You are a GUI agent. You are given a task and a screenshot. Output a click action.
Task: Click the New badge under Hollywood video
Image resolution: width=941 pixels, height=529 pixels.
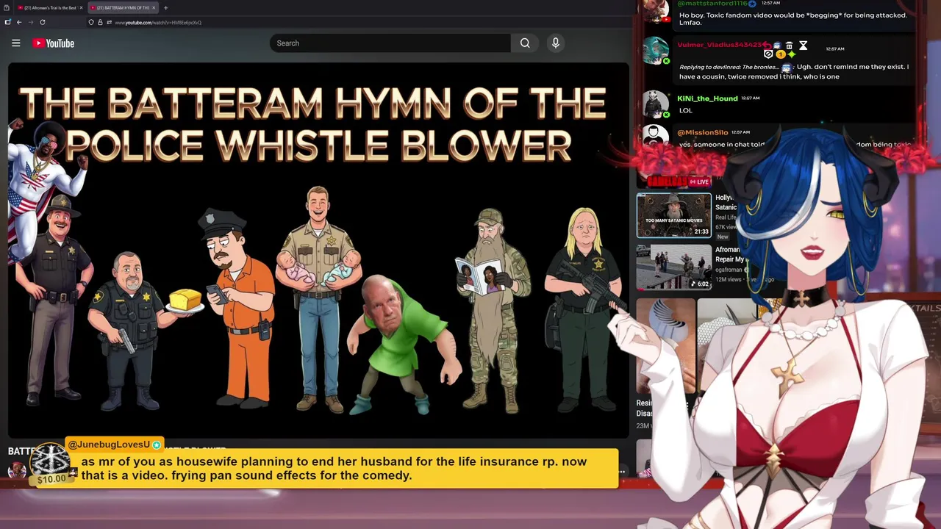click(723, 237)
